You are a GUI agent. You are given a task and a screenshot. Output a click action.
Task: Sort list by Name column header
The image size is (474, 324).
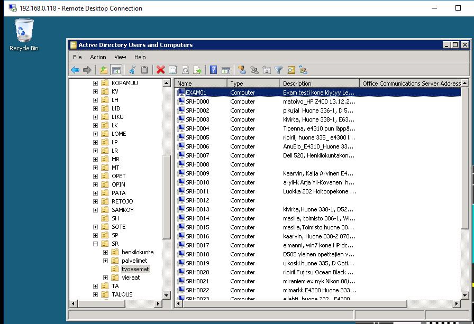(200, 84)
